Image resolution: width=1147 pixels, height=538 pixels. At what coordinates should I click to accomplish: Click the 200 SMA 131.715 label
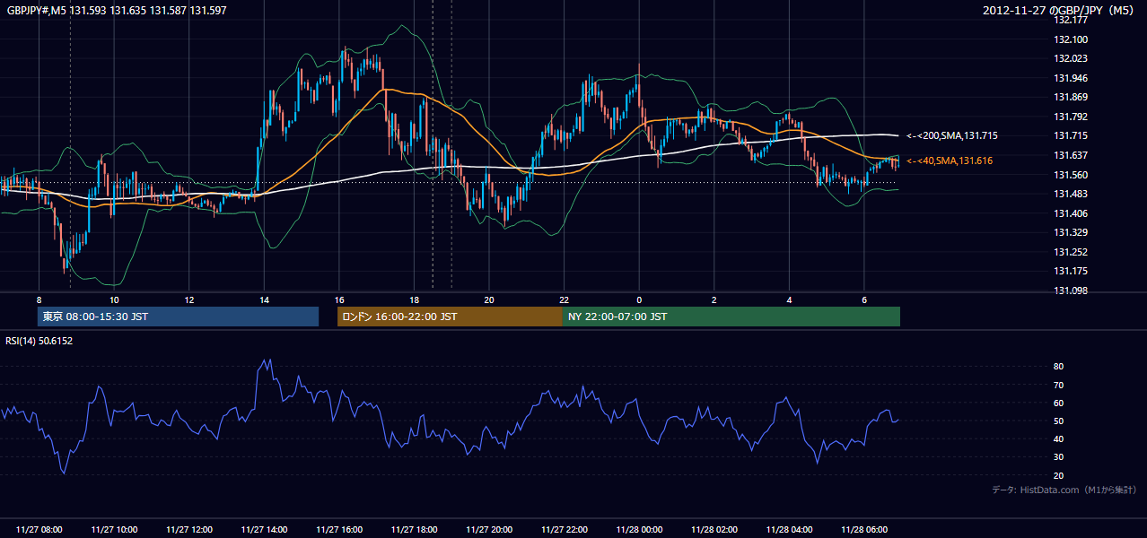[x=951, y=135]
